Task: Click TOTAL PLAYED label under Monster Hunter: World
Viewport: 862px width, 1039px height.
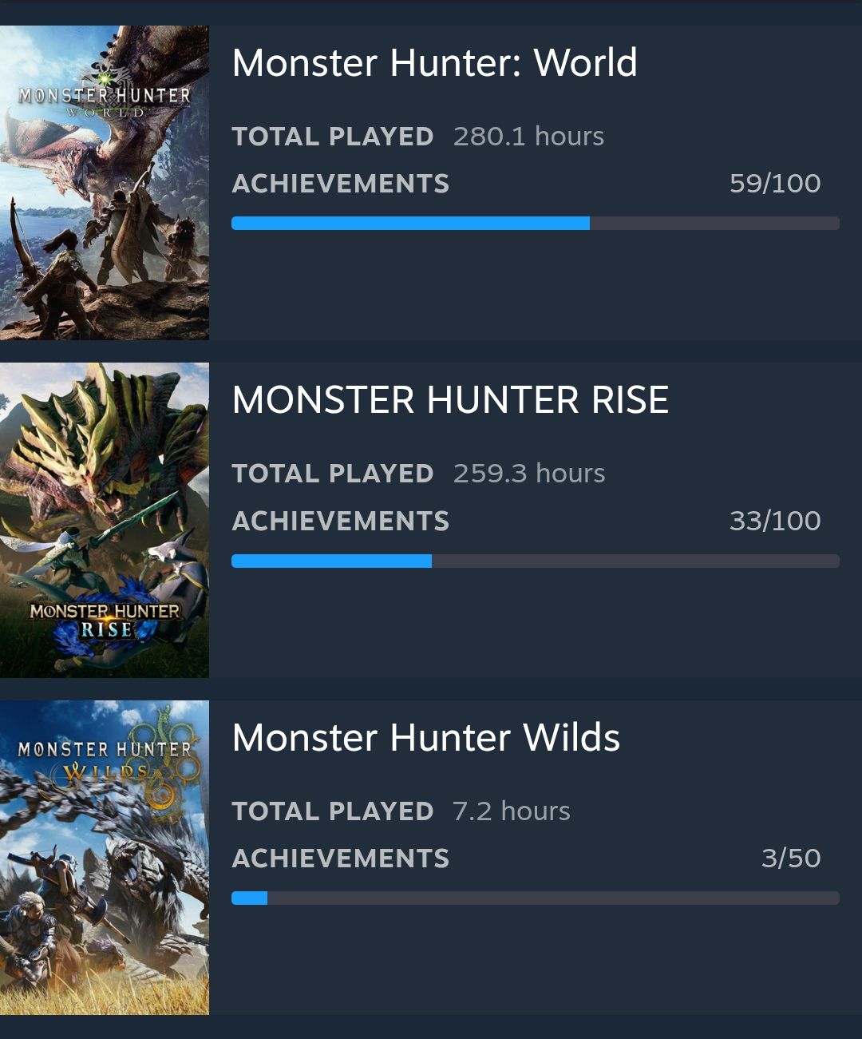Action: 333,137
